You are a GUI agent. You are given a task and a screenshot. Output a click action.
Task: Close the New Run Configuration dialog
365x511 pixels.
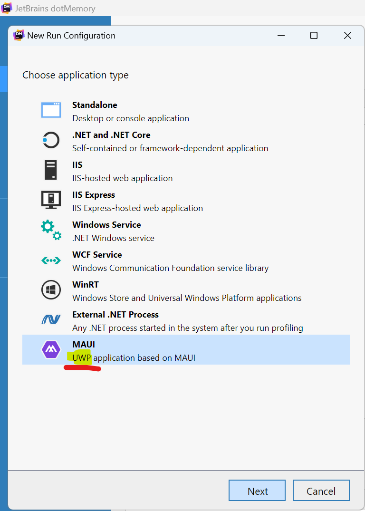point(347,35)
